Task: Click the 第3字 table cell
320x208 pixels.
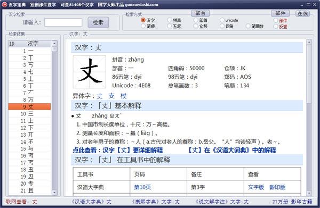Action: pyautogui.click(x=215, y=187)
